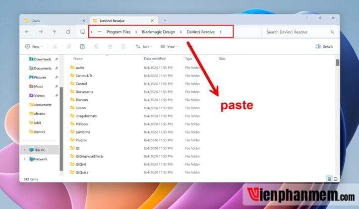This screenshot has height=209, width=359.
Task: Unpin Pictures using its pin icon
Action: pyautogui.click(x=57, y=78)
